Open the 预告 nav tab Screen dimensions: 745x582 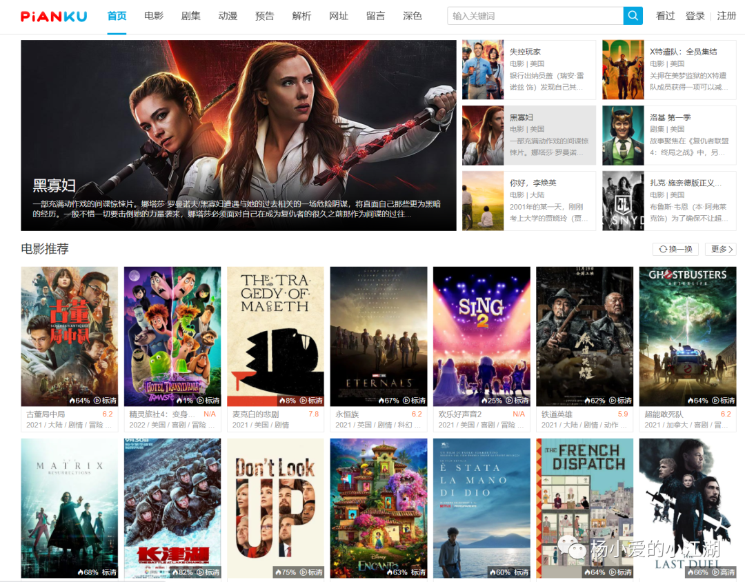point(265,16)
